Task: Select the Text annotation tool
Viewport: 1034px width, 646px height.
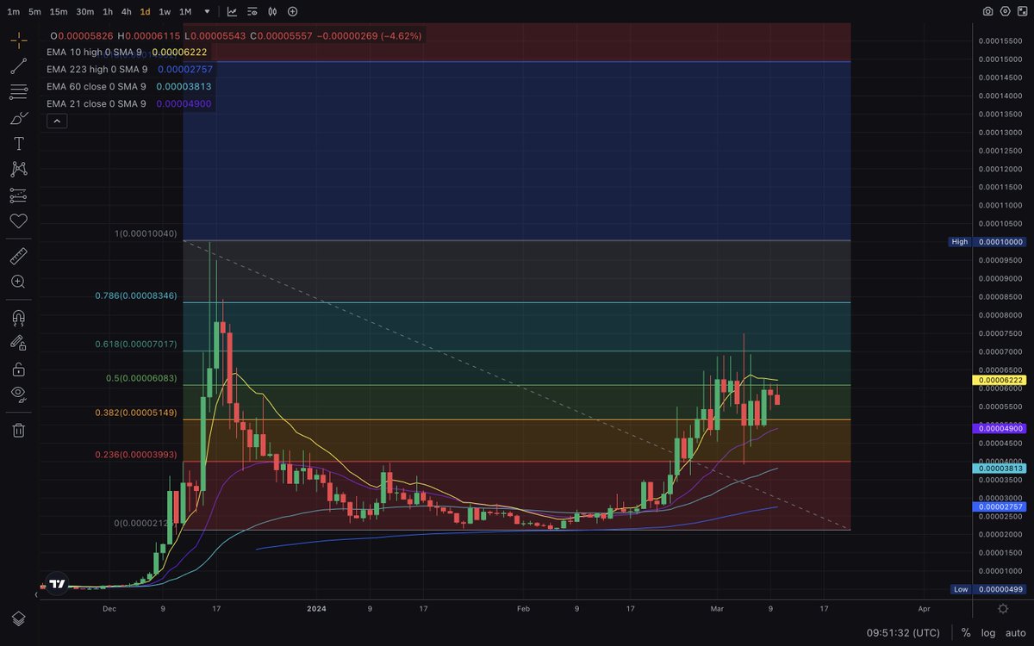Action: (18, 144)
